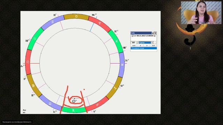This screenshot has width=223, height=125.
Task: Click the Libra sign segment
Action: pos(50,103)
